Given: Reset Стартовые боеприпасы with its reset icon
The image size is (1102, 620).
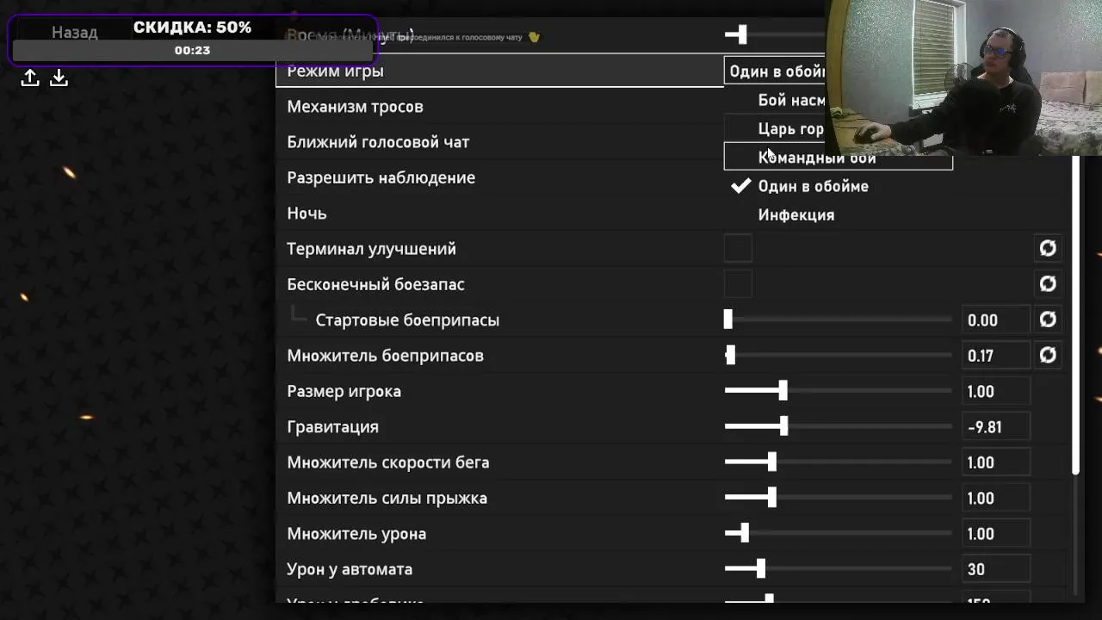Looking at the screenshot, I should [x=1048, y=319].
